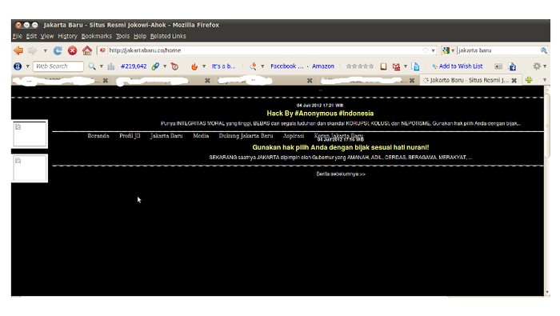Open 'Berita sebelumnya >>' link
The width and height of the screenshot is (560, 316).
341,174
